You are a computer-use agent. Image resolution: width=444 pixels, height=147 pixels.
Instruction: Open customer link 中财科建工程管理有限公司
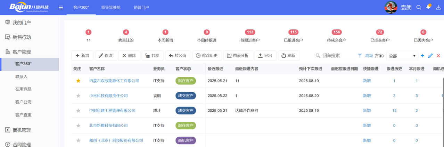112,111
